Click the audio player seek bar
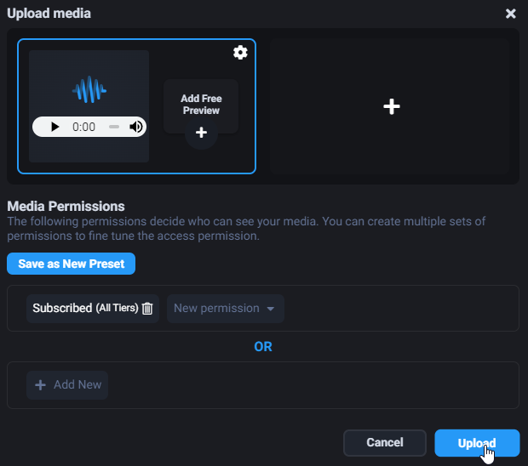Screen dimensions: 528x466 point(114,127)
